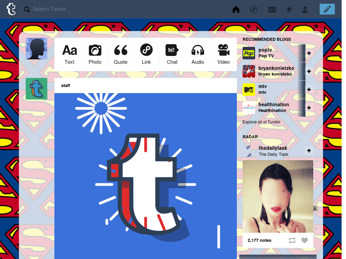
Task: Open the Activity lightning bolt icon
Action: 289,9
